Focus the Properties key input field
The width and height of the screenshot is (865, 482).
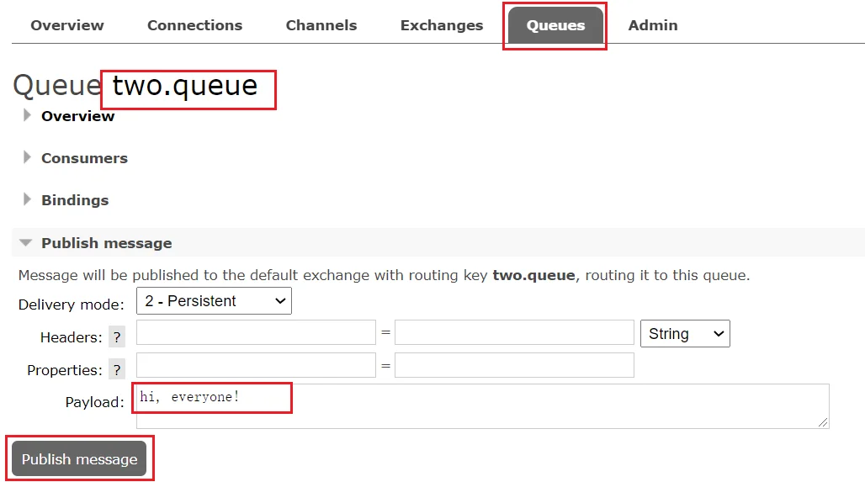[x=256, y=365]
